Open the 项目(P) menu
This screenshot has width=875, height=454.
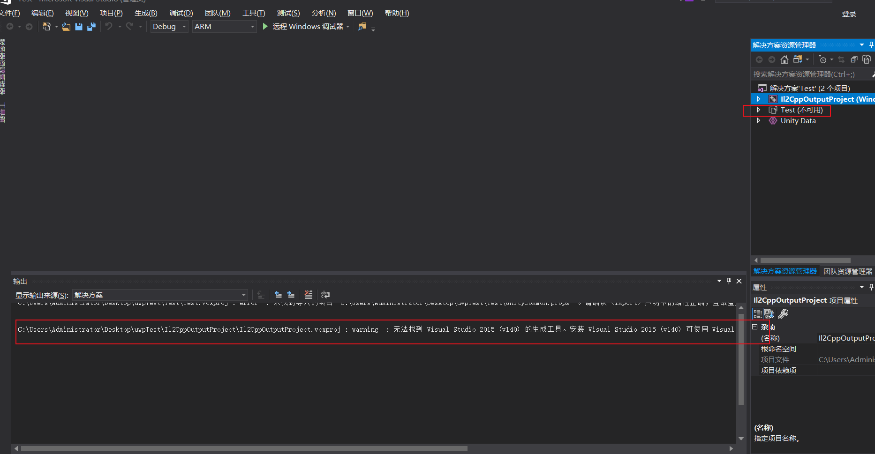(x=111, y=13)
